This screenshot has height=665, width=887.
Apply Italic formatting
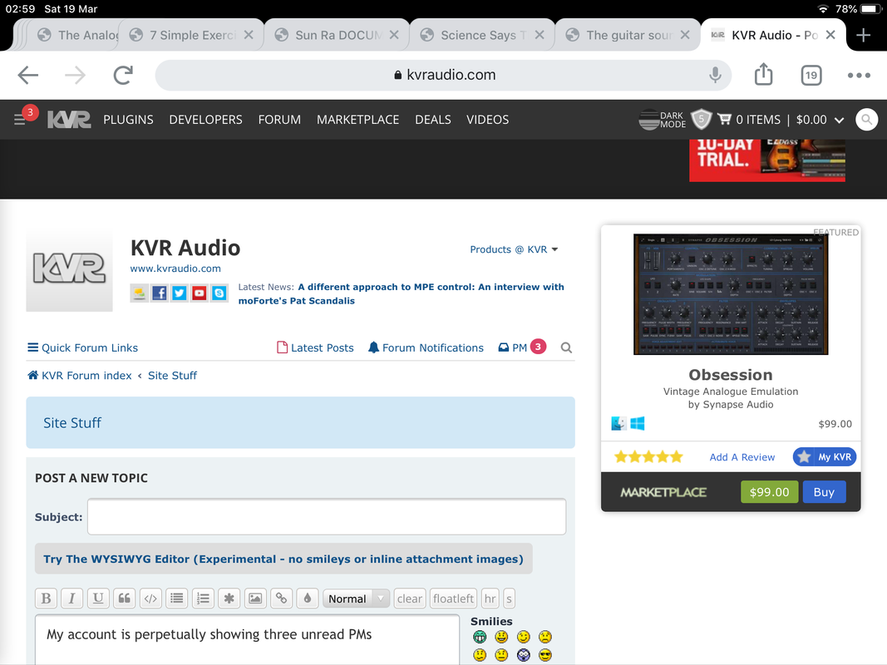(x=71, y=598)
